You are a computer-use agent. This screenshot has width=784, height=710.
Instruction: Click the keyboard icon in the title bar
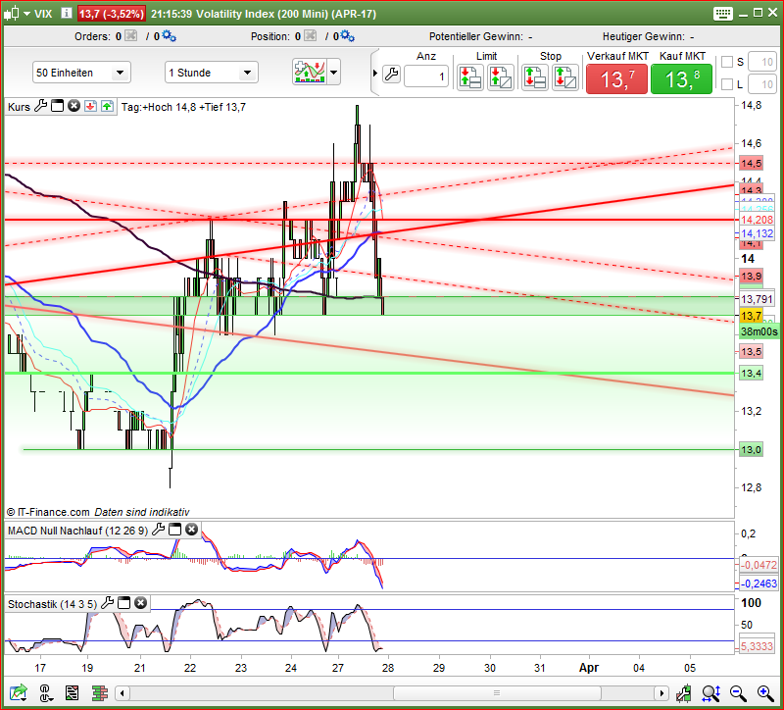(723, 14)
